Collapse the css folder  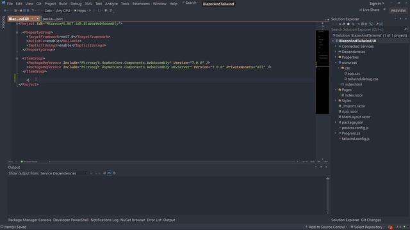(339, 68)
